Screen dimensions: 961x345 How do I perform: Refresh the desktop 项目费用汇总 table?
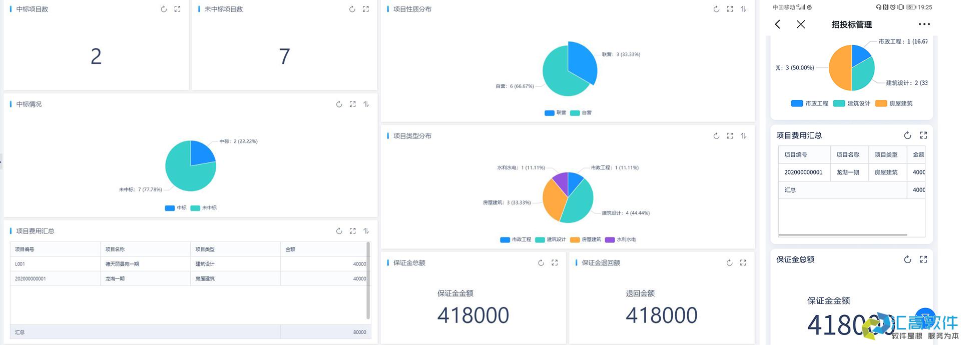coord(339,231)
